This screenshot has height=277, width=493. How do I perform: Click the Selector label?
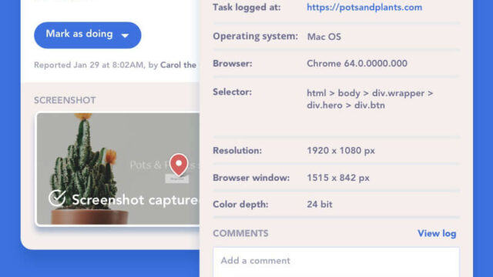[233, 92]
